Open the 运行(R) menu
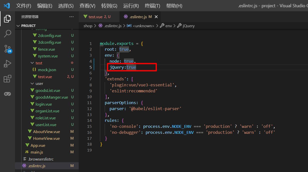Viewport: 308px width, 172px height. point(131,6)
